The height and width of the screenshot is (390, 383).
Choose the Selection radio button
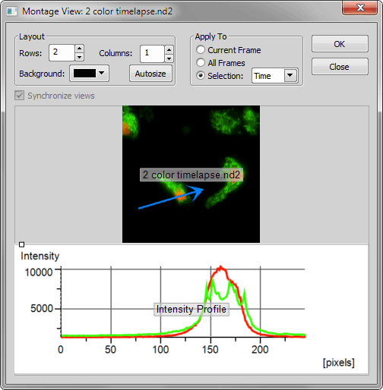[x=201, y=75]
